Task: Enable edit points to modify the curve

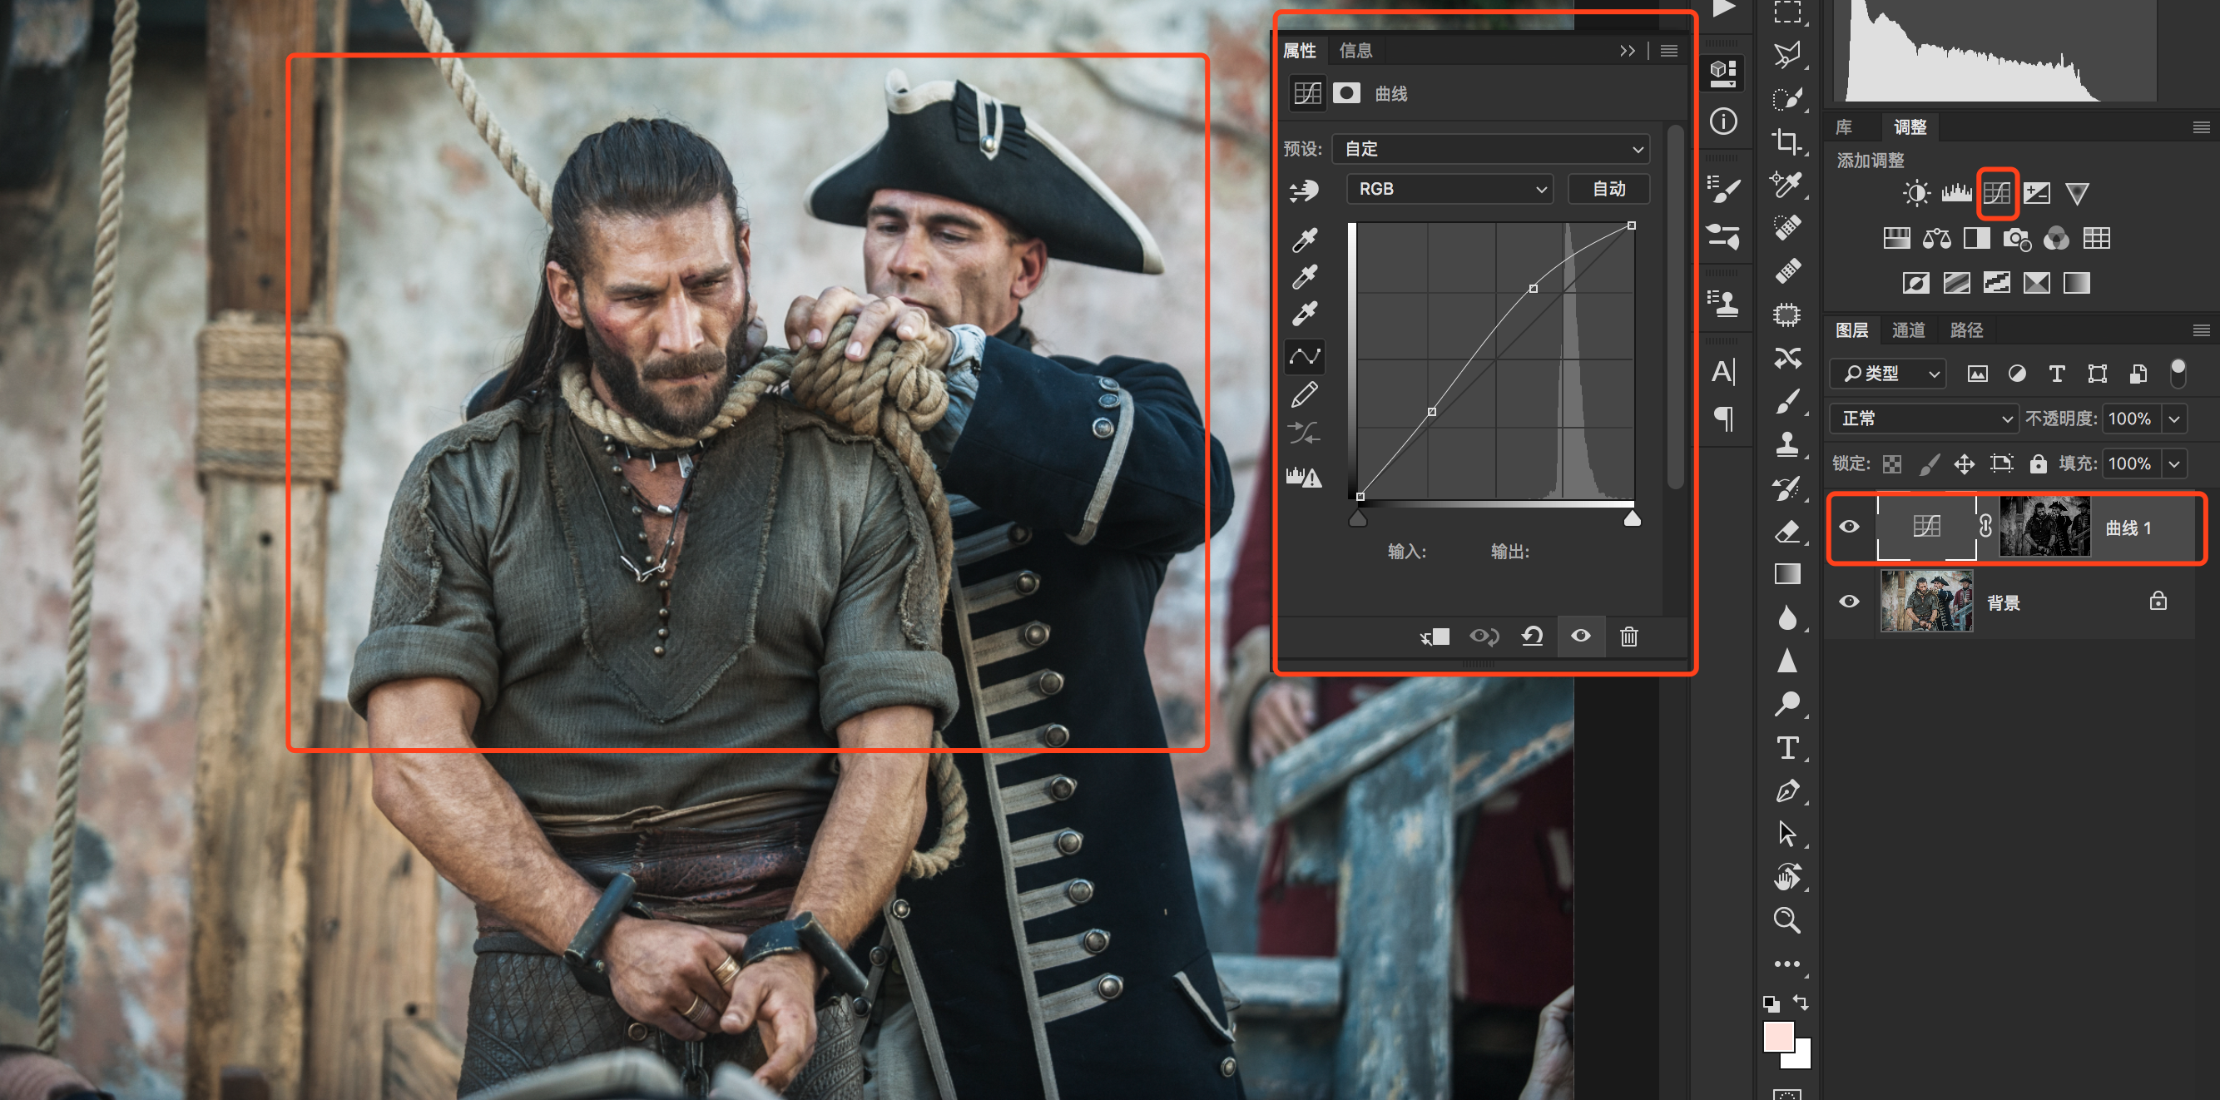Action: (1305, 356)
